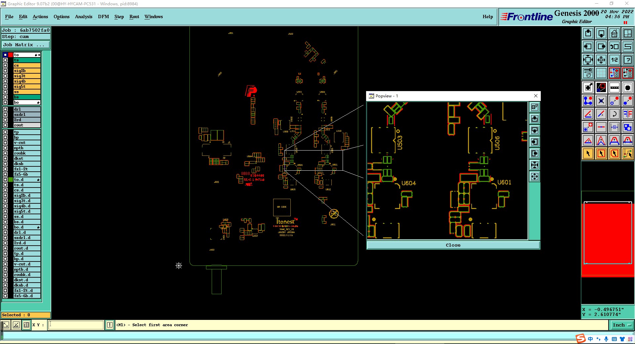Image resolution: width=635 pixels, height=344 pixels.
Task: Click the pan right icon
Action: (x=601, y=47)
